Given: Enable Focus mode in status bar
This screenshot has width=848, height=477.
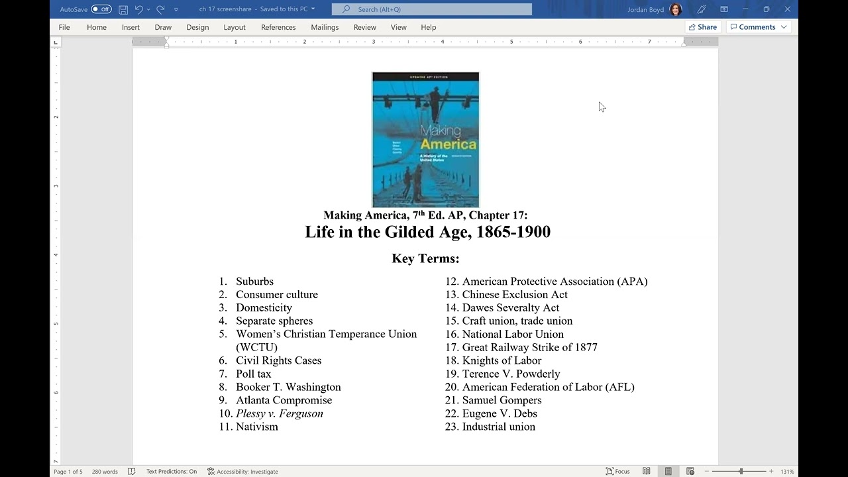Looking at the screenshot, I should (x=617, y=472).
